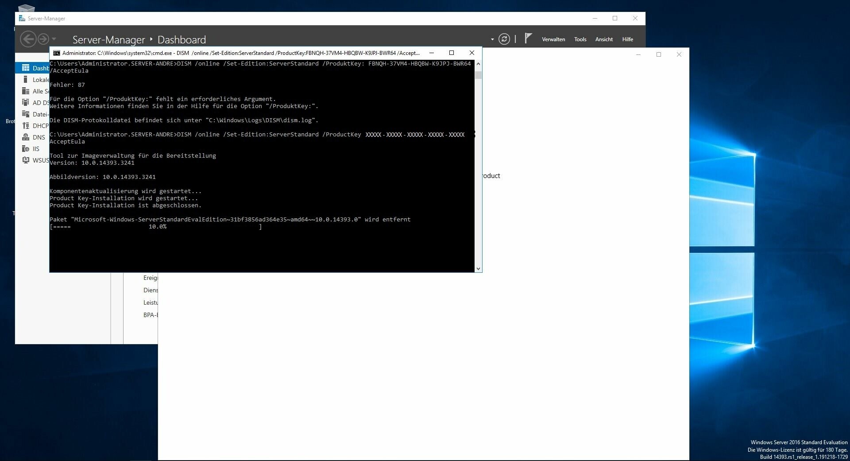Click 'Fehler: 87' line in console
Viewport: 850px width, 461px height.
point(67,85)
